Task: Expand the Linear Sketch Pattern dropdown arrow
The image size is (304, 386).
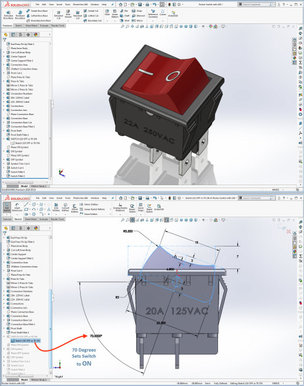Action: tap(110, 209)
